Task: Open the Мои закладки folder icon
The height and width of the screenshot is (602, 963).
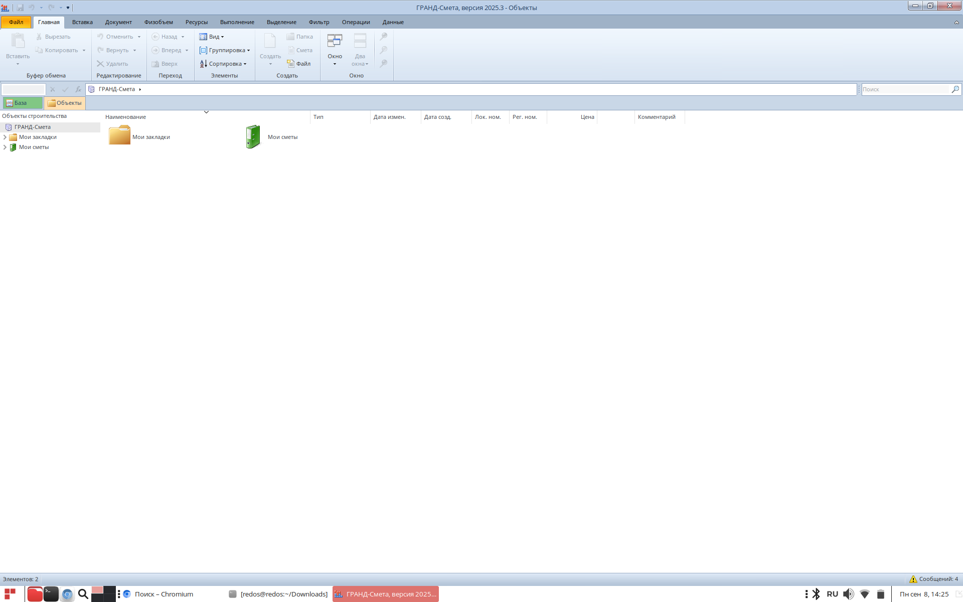Action: pyautogui.click(x=119, y=135)
